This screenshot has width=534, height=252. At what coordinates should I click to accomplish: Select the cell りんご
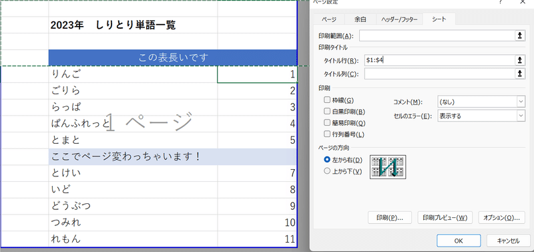(x=133, y=74)
